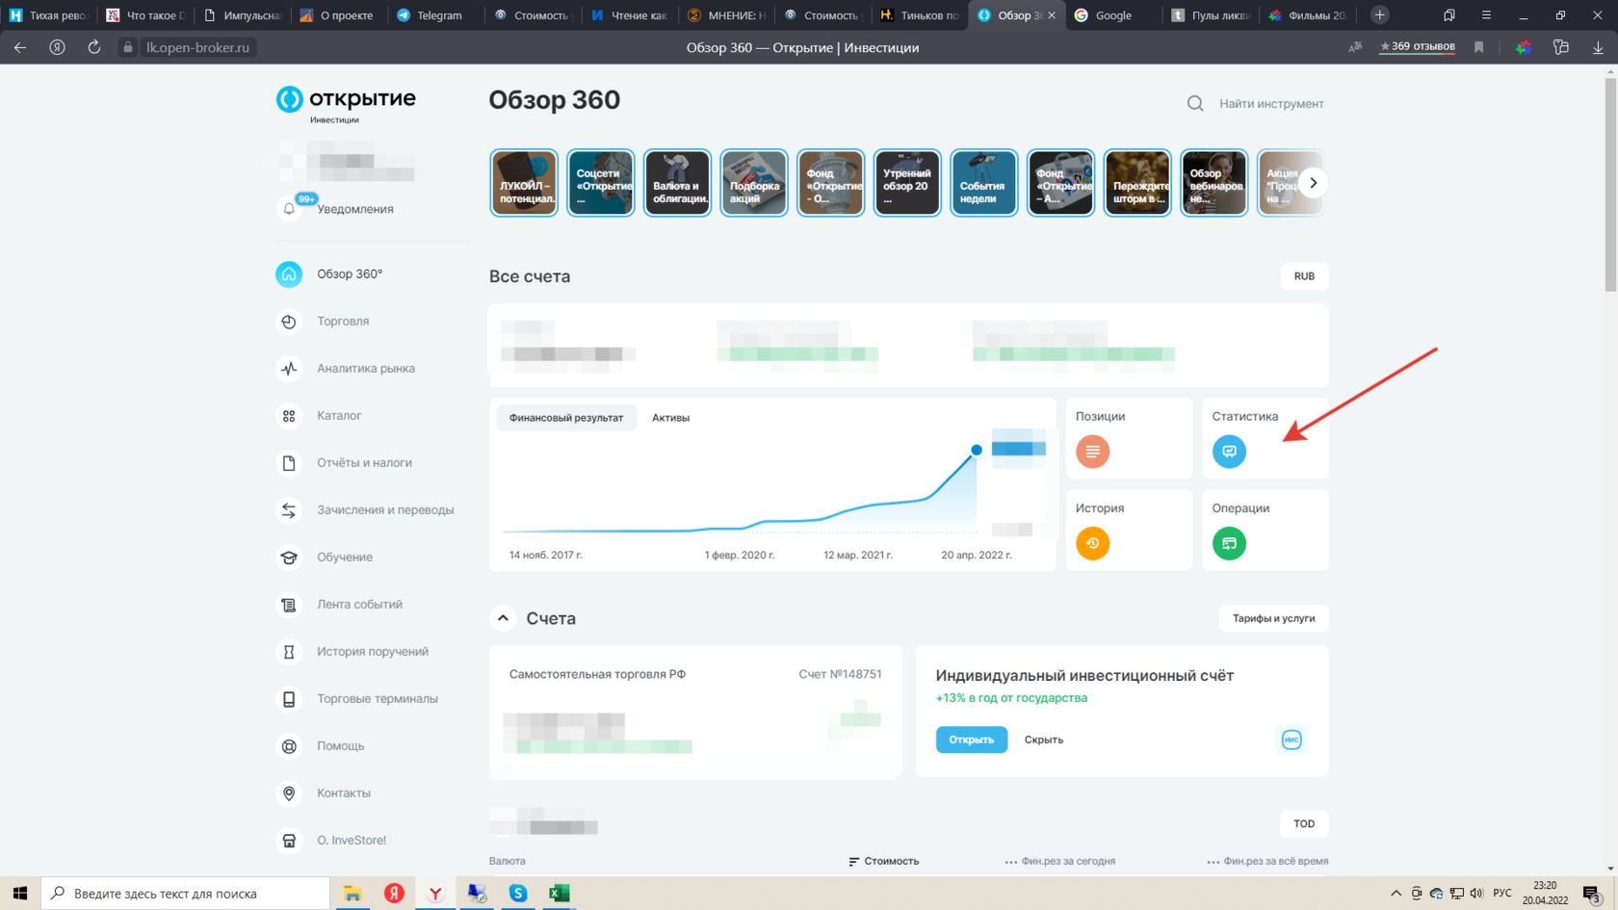Image resolution: width=1618 pixels, height=910 pixels.
Task: Click the Windows taskbar search box
Action: pos(185,894)
